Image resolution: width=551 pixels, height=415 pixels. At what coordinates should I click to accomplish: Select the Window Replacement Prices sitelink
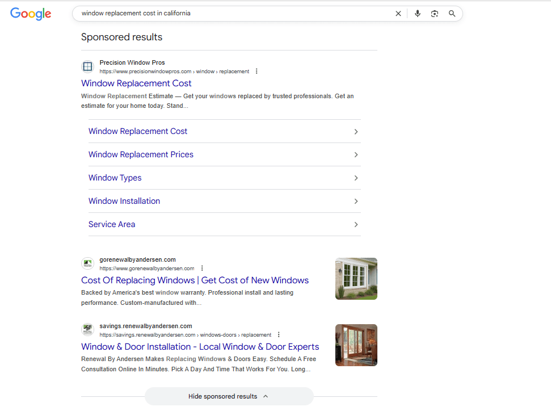(x=141, y=154)
